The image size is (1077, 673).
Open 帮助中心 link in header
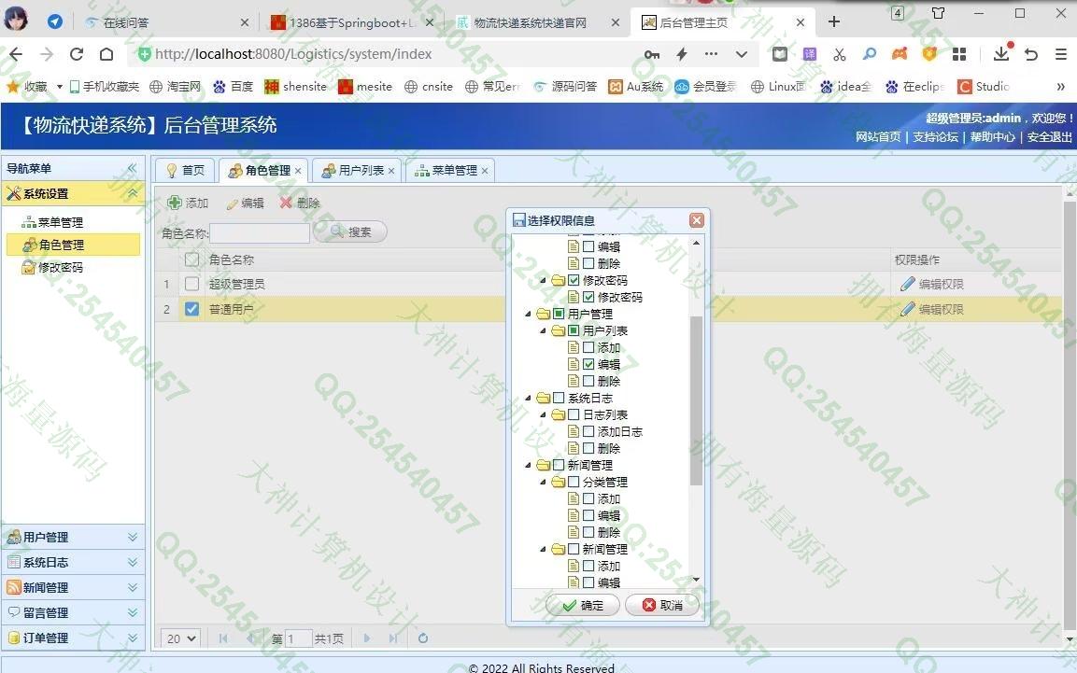(x=993, y=137)
